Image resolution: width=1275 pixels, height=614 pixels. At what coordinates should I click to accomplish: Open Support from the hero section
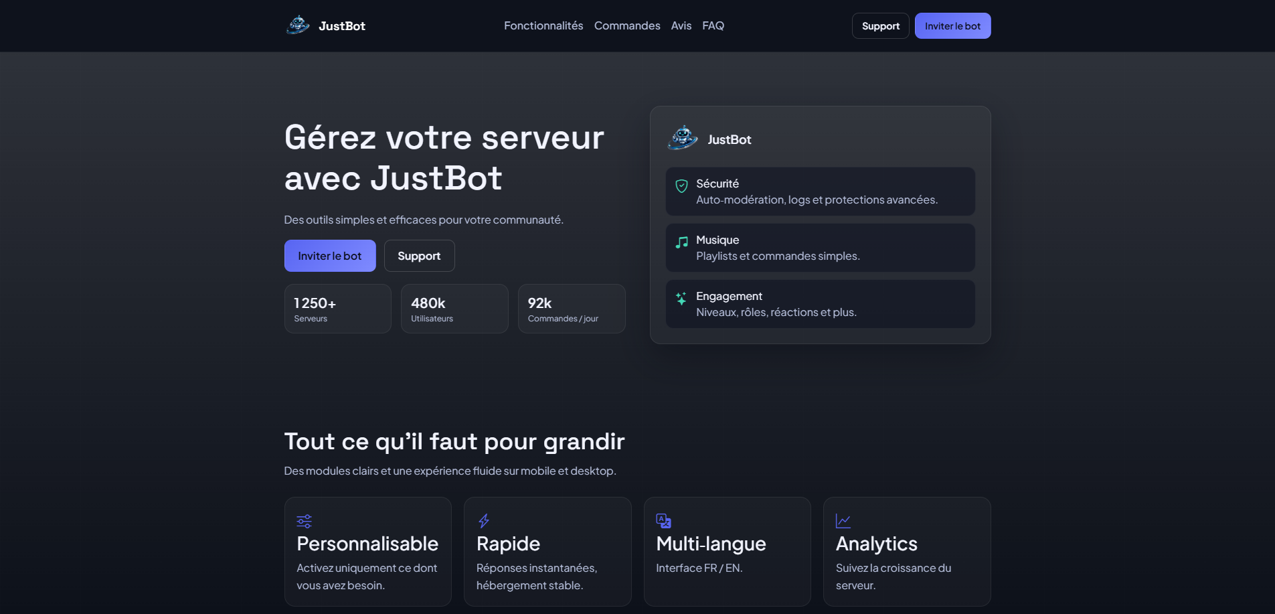pos(419,256)
